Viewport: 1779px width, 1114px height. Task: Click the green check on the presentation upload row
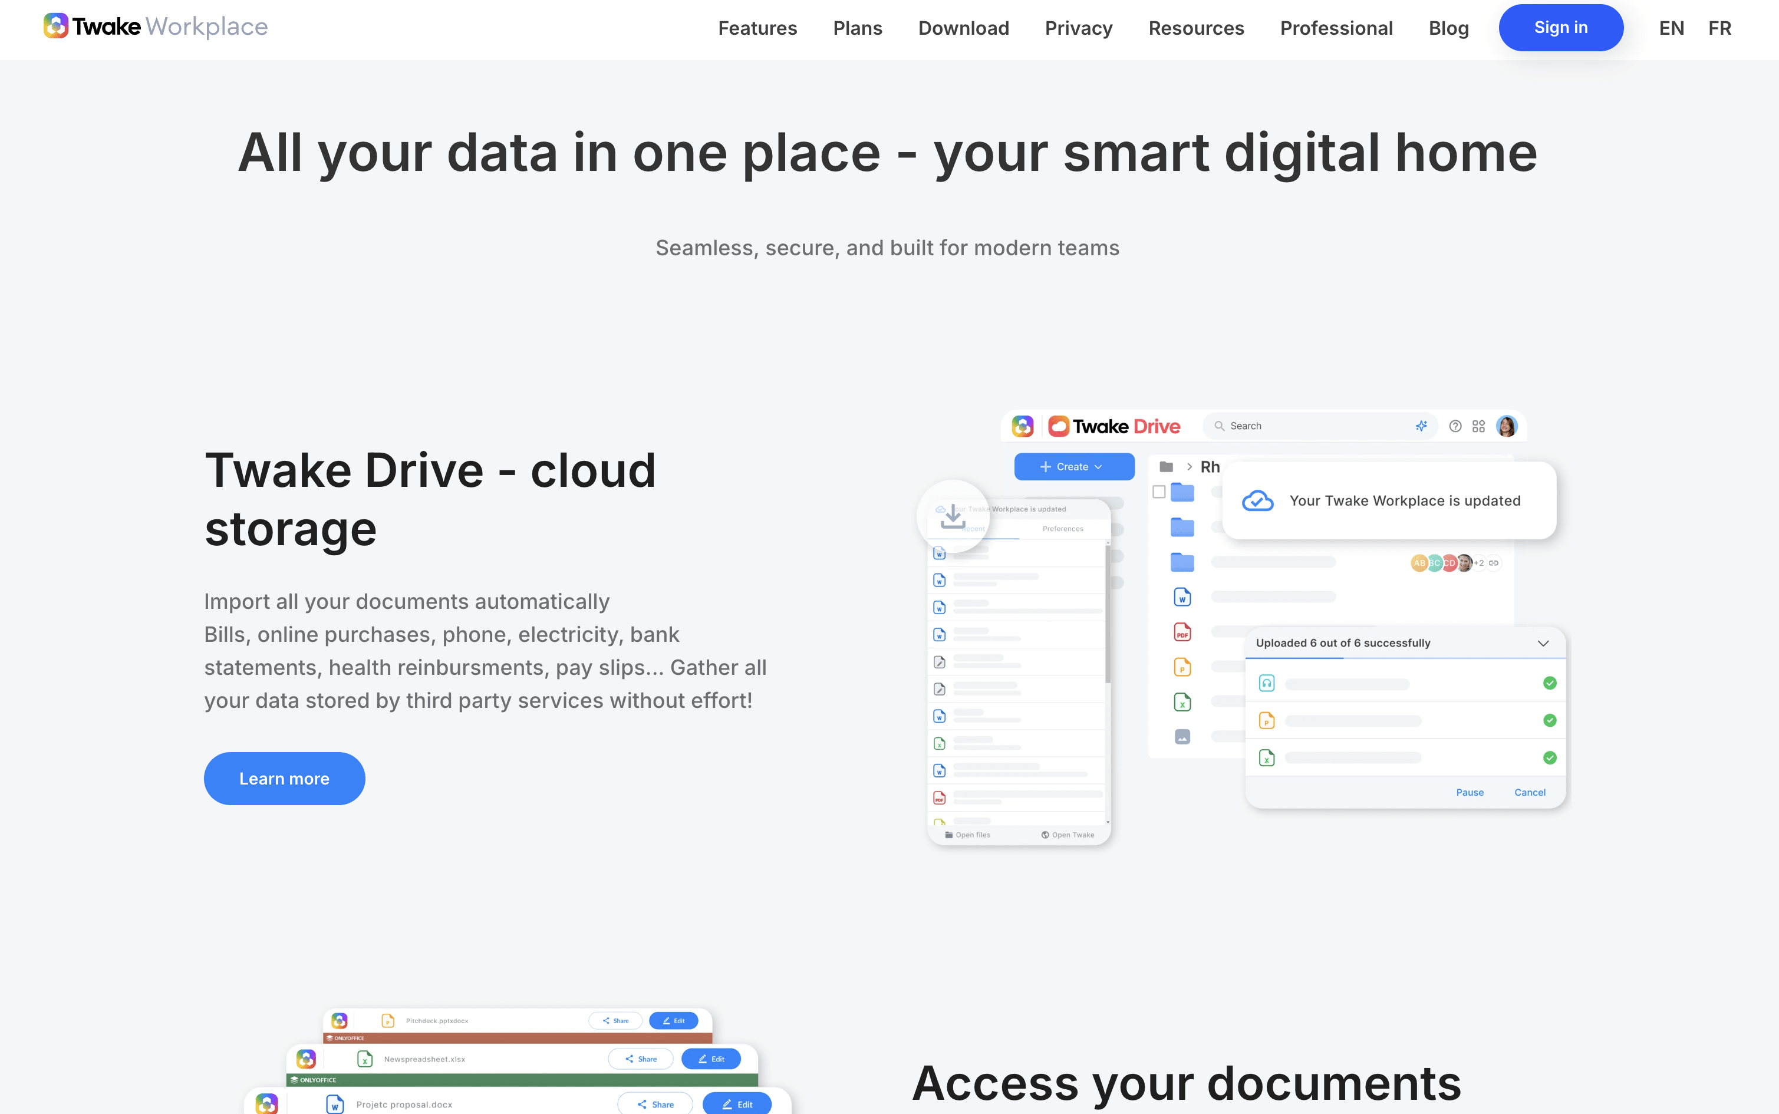click(1550, 720)
